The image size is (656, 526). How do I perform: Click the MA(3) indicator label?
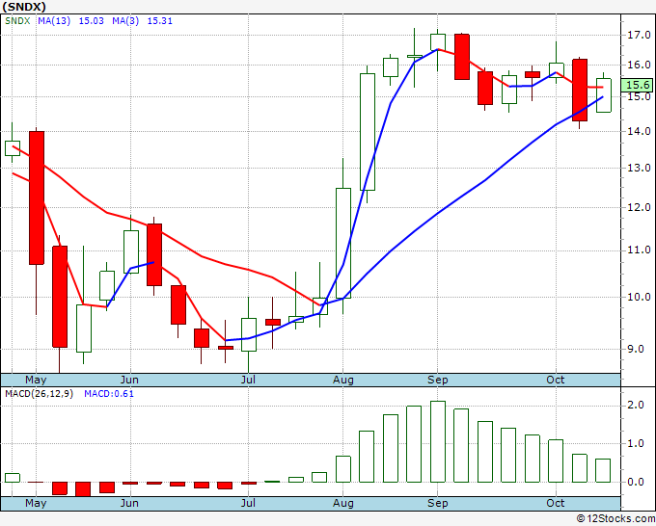[125, 21]
